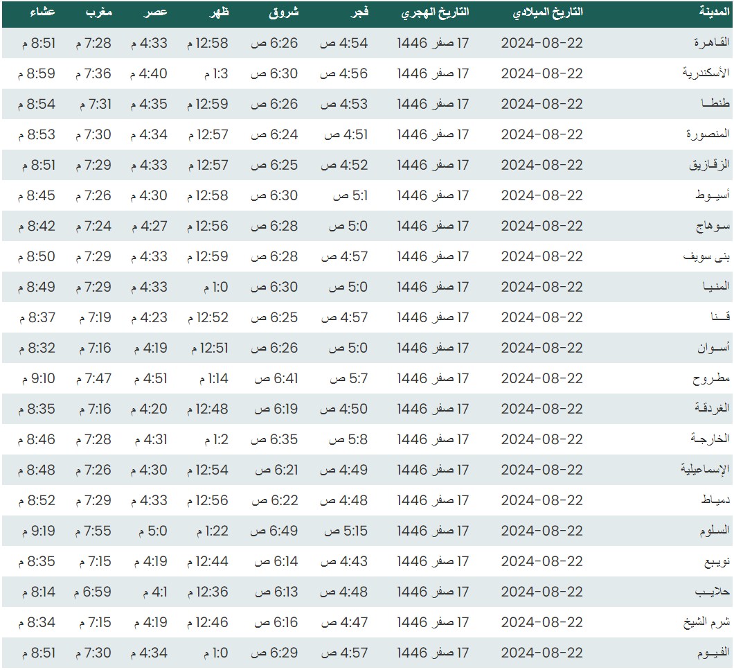This screenshot has height=670, width=734.
Task: Click Fajr time 4:43 ص for نويبع
Action: point(343,561)
